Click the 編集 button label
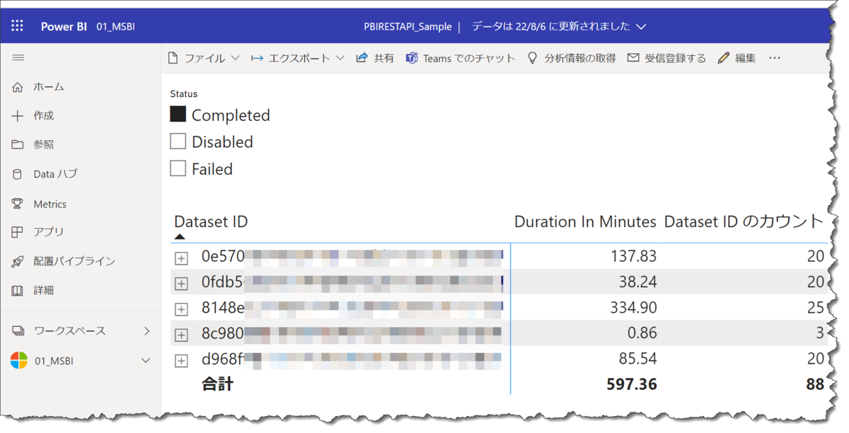This screenshot has width=849, height=433. (x=746, y=58)
